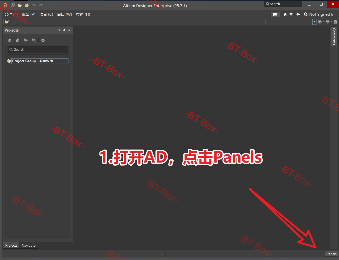Switch to the Navigator tab
Image resolution: width=339 pixels, height=260 pixels.
[x=29, y=245]
